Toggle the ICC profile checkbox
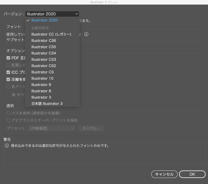Screen dimensions: 208x184 pyautogui.click(x=8, y=72)
